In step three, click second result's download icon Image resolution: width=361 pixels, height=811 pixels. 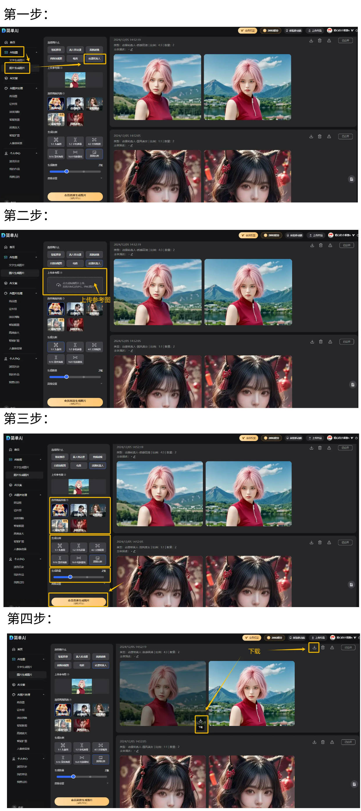[311, 542]
